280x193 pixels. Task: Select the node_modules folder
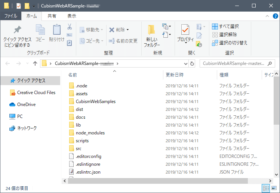click(x=87, y=133)
